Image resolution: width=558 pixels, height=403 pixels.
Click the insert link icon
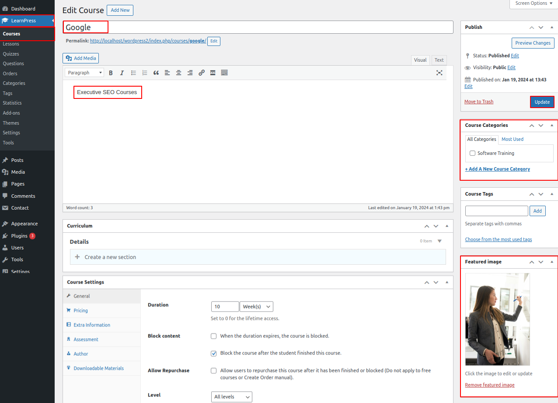tap(202, 73)
